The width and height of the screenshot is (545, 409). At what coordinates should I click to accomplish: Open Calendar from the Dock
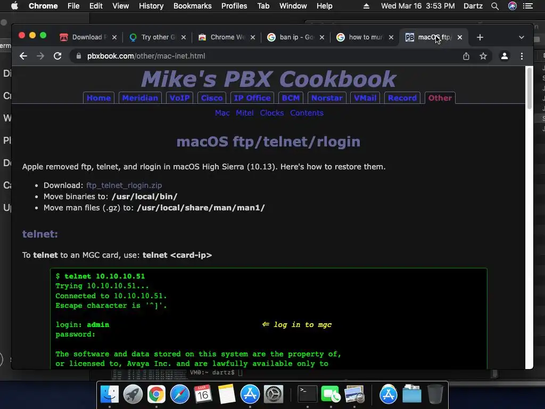click(x=203, y=395)
